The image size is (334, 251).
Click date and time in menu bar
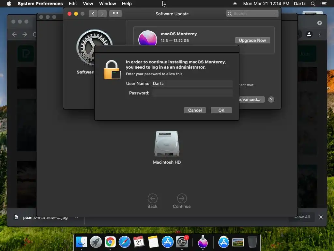tap(266, 4)
